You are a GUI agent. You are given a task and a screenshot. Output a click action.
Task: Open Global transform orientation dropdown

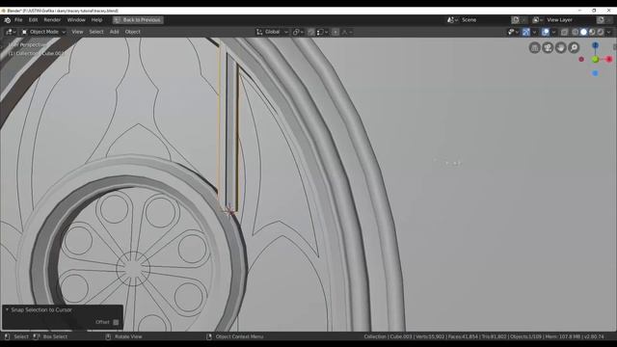[x=272, y=32]
